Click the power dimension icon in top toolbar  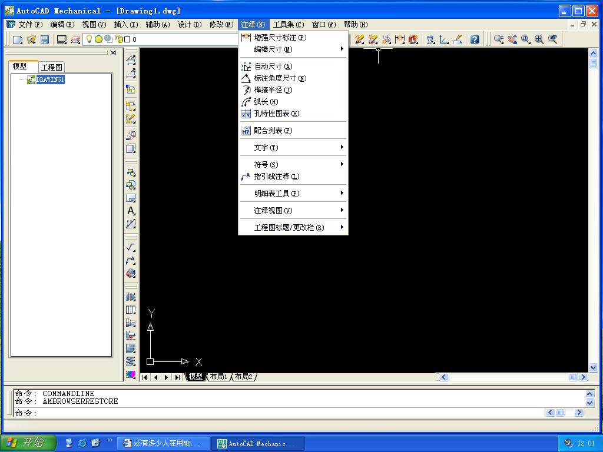(x=400, y=39)
